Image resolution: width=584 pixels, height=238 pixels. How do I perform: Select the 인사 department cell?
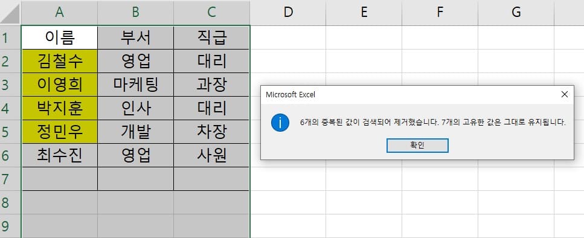pyautogui.click(x=135, y=108)
